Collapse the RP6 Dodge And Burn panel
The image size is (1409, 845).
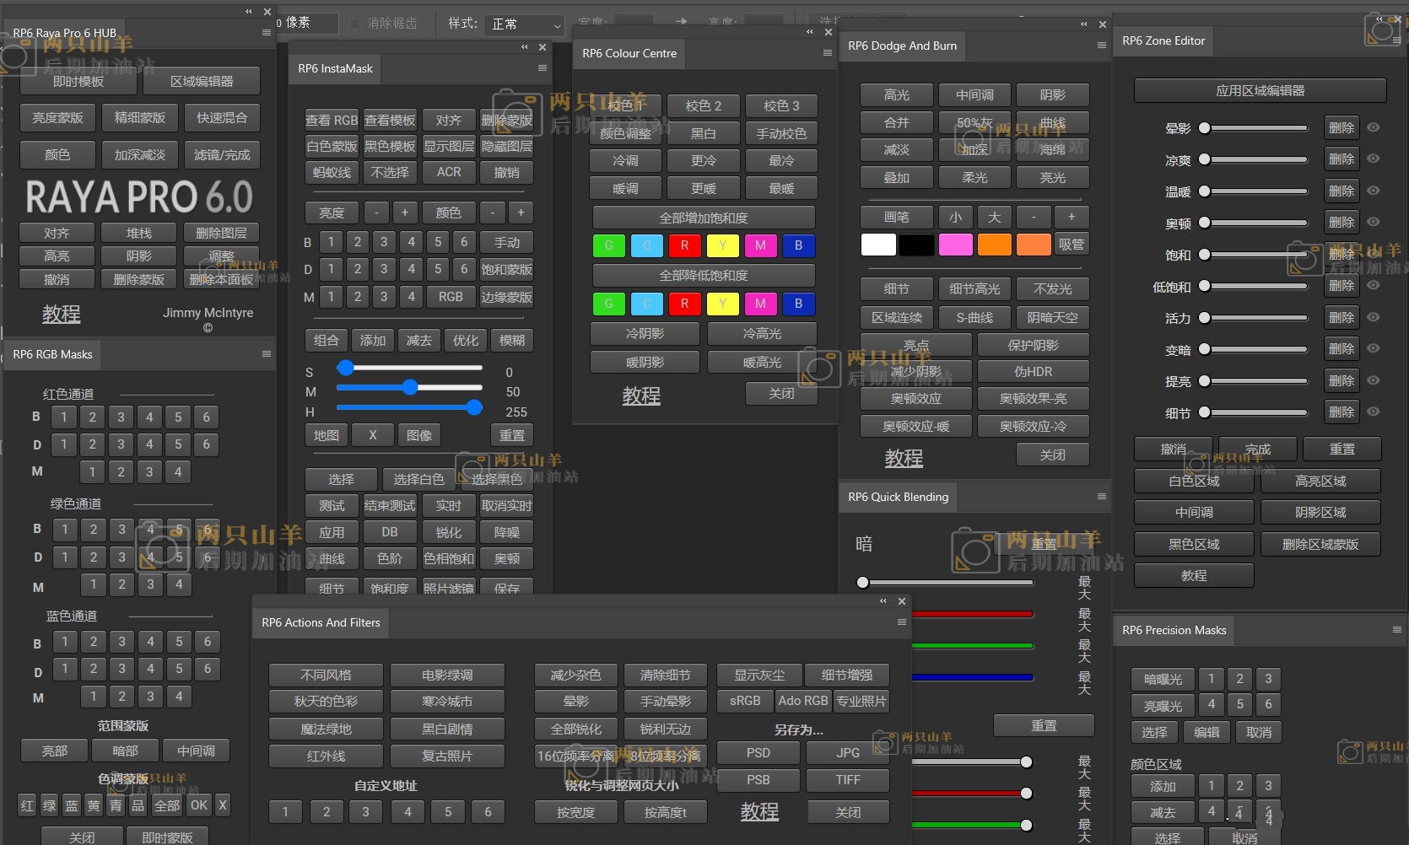tap(1084, 24)
